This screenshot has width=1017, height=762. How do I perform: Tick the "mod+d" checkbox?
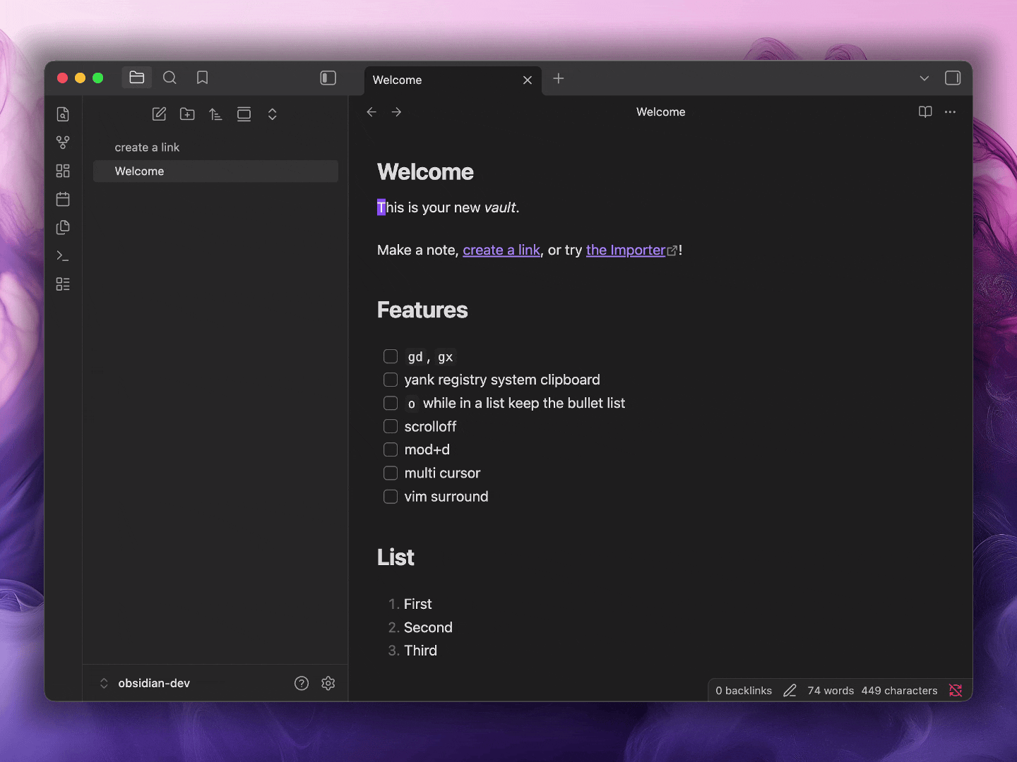pos(391,449)
